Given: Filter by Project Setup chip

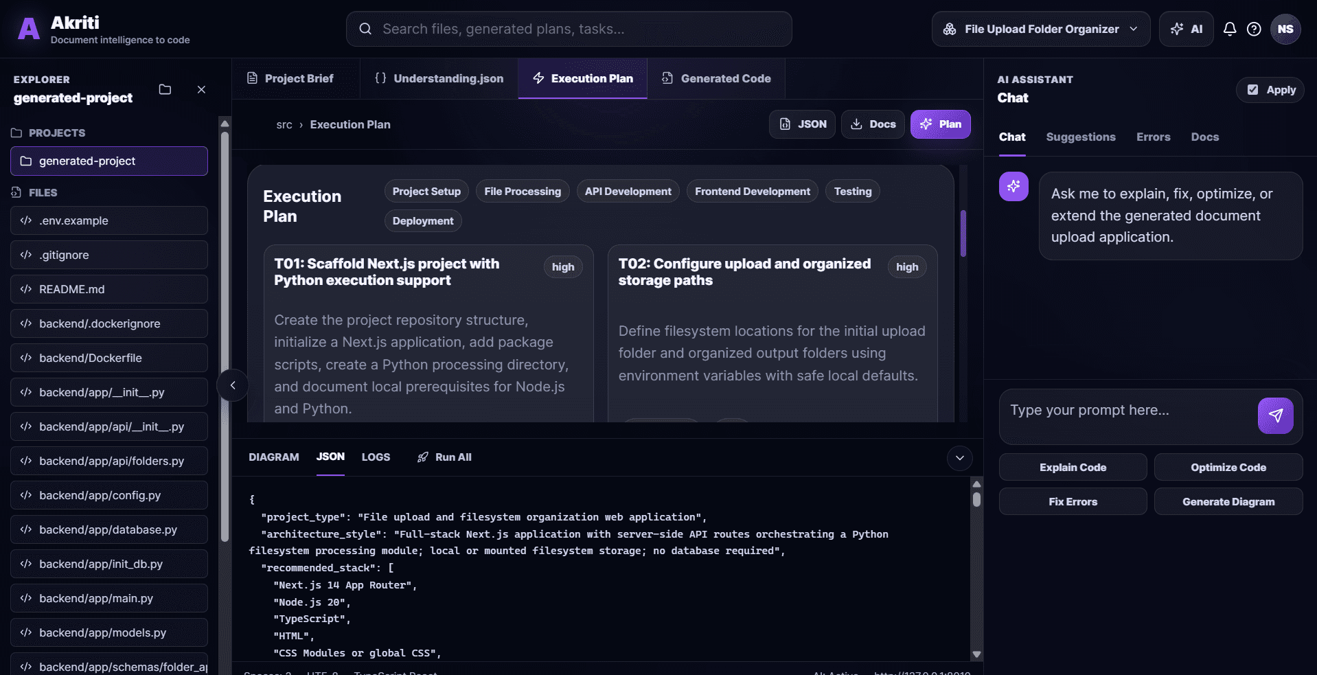Looking at the screenshot, I should coord(426,192).
